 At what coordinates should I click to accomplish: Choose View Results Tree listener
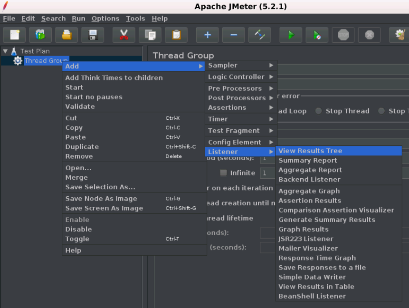click(x=339, y=151)
